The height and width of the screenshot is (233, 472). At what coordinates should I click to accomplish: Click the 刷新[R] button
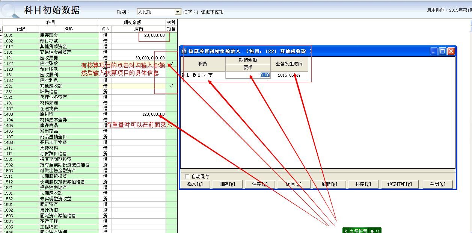click(329, 185)
